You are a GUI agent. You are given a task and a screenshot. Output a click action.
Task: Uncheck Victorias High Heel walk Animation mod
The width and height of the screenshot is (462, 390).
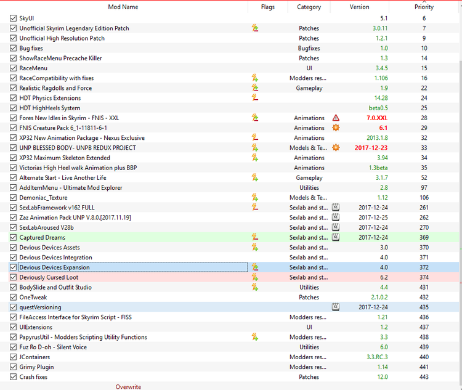[x=13, y=168]
